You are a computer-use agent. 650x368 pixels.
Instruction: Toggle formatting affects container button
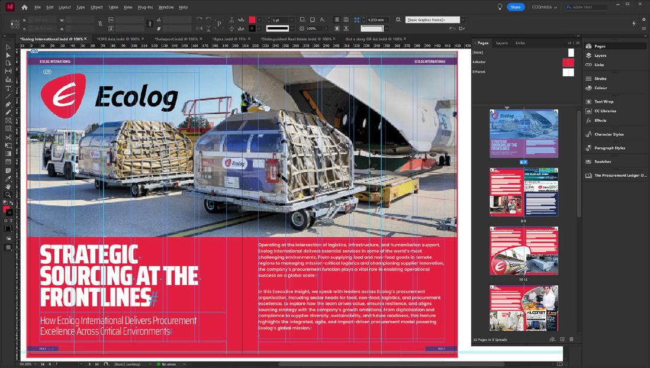(7, 221)
